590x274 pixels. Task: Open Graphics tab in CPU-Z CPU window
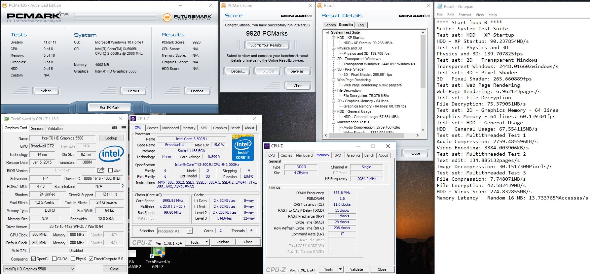click(x=220, y=128)
